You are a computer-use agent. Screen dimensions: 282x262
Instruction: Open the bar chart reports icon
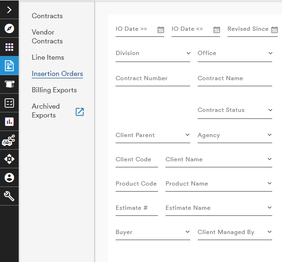click(x=9, y=122)
